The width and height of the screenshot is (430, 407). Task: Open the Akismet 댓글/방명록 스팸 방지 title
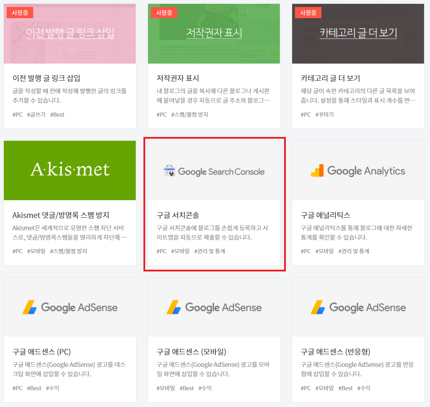[x=61, y=215]
